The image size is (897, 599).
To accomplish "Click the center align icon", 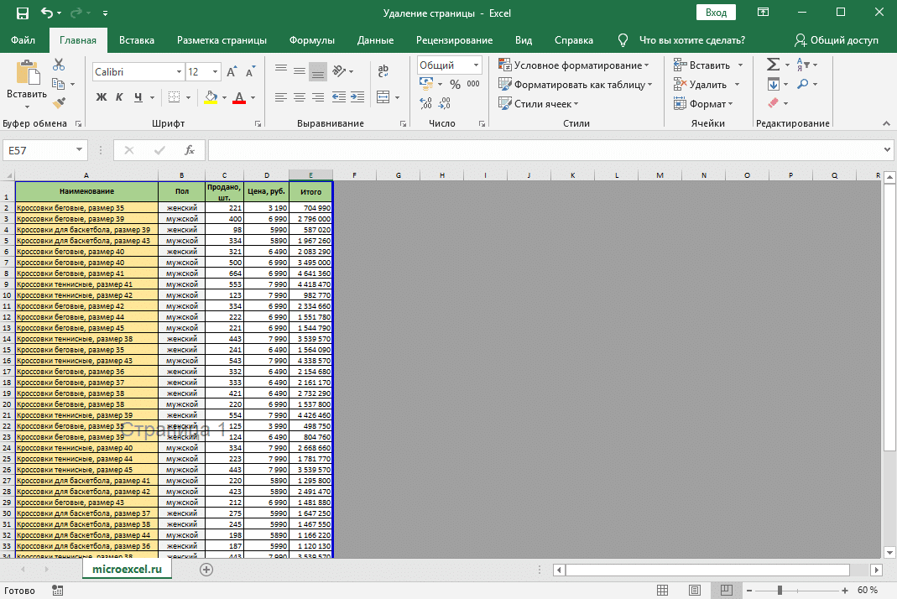I will [300, 97].
